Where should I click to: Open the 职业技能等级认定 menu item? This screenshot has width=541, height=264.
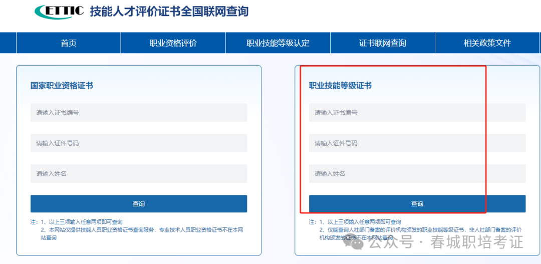(278, 43)
